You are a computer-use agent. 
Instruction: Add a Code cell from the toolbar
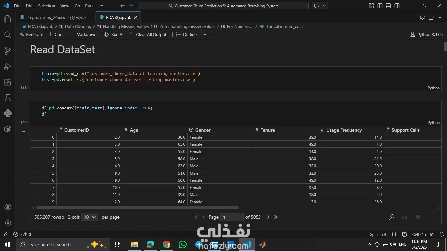coord(56,34)
